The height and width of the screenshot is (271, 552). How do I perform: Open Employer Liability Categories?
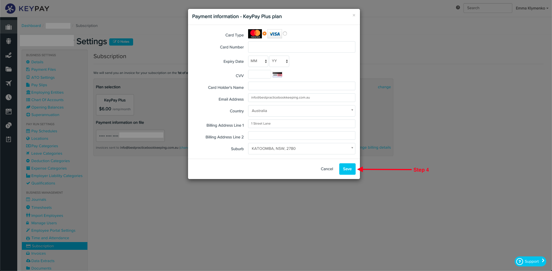(x=57, y=176)
